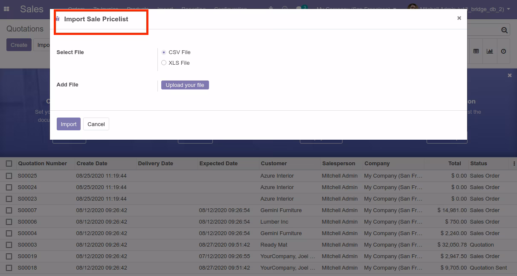
Task: Click S00019 quotation number cell
Action: pyautogui.click(x=27, y=256)
